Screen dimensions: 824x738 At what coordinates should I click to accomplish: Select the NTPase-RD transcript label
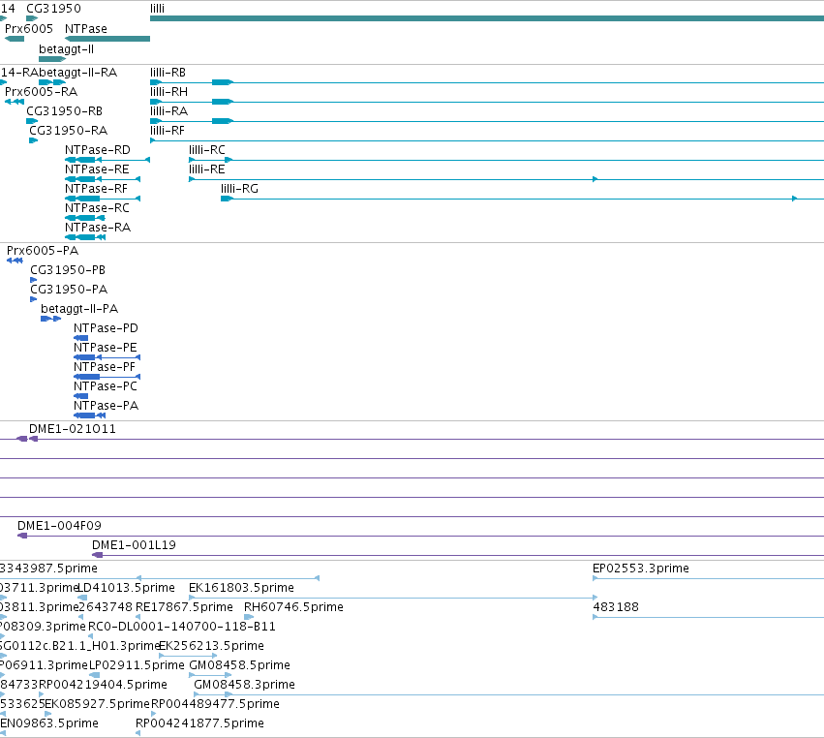click(98, 150)
